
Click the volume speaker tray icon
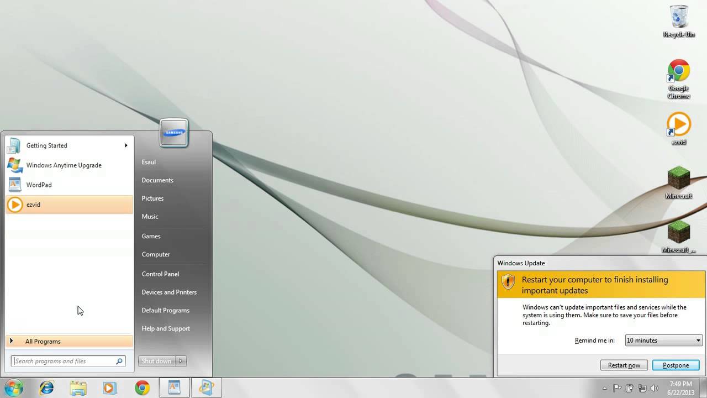coord(655,388)
